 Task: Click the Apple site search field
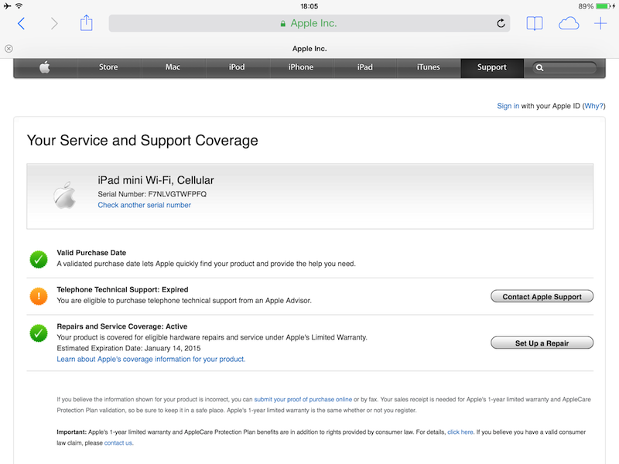565,68
